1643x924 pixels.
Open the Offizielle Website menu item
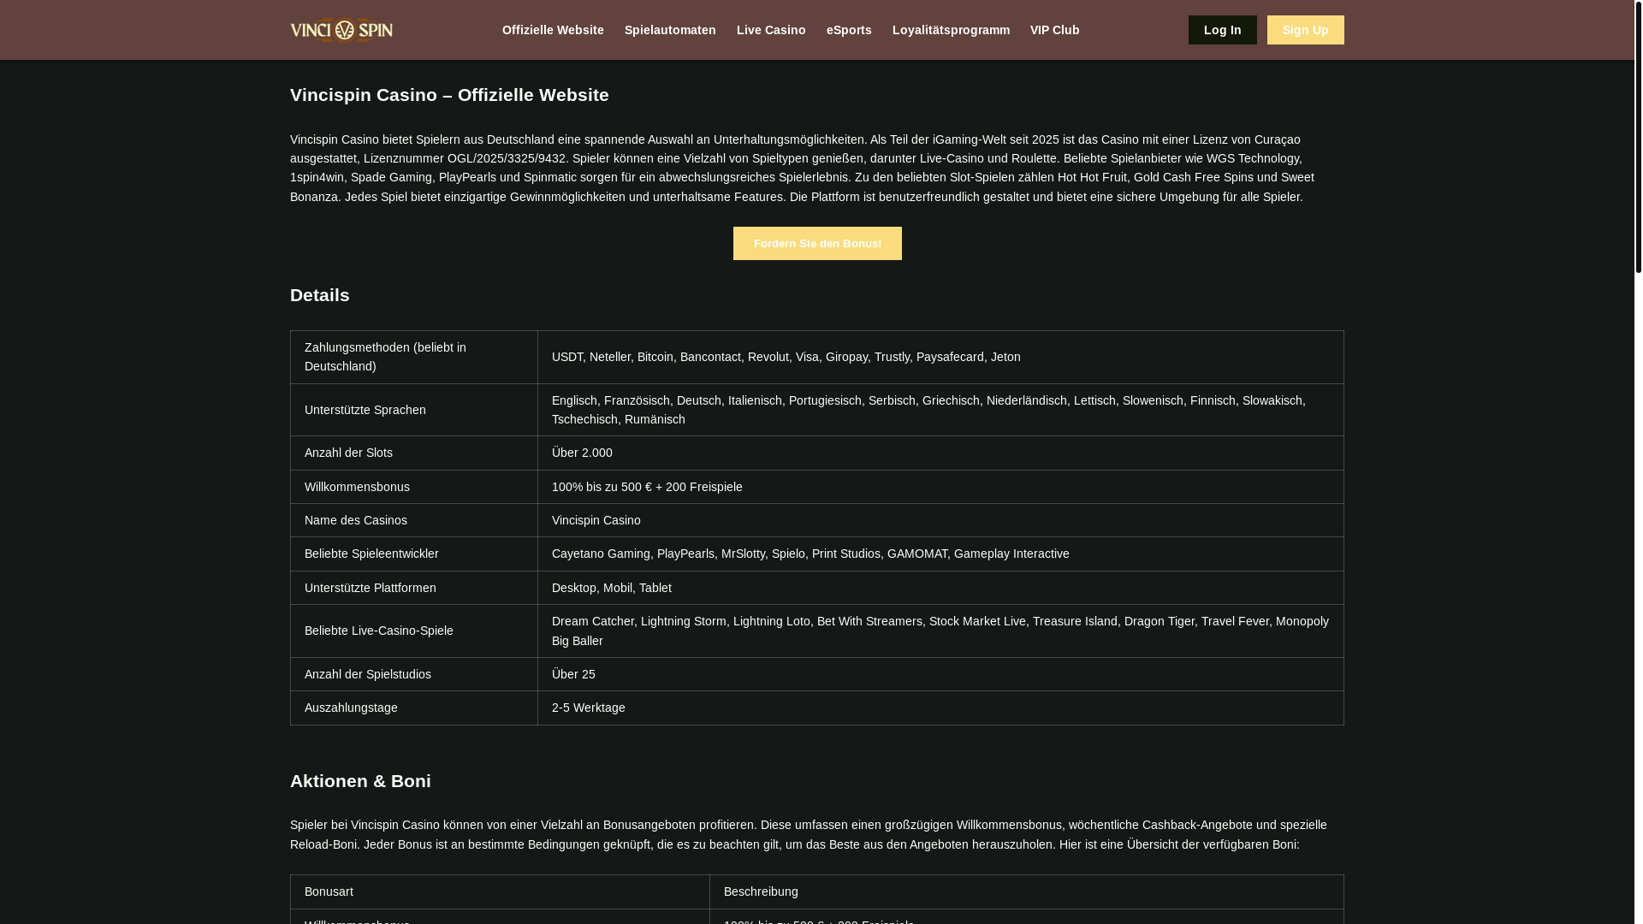553,30
